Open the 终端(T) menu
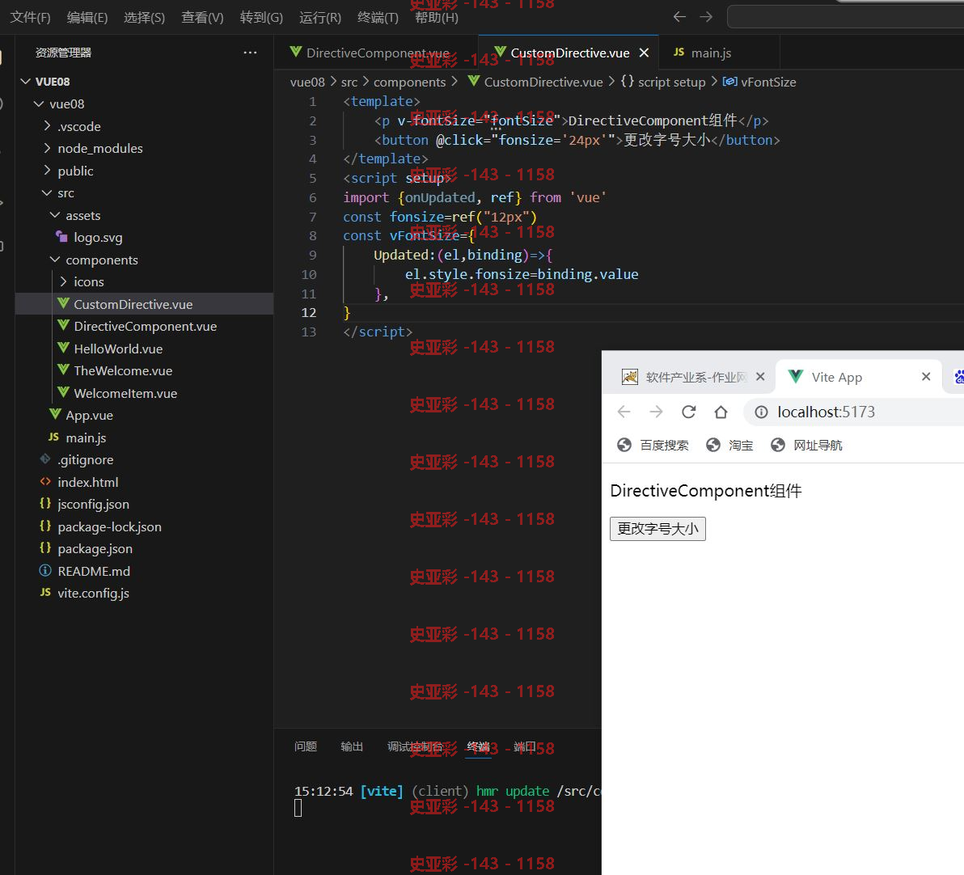The image size is (964, 875). (378, 17)
